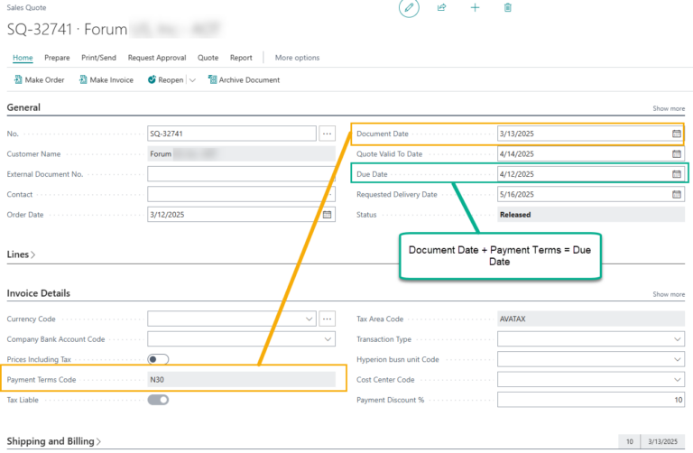Toggle Prices Including Tax switch
693x453 pixels.
[x=158, y=359]
